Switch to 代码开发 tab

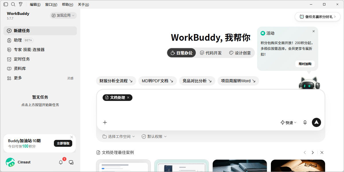click(x=211, y=53)
